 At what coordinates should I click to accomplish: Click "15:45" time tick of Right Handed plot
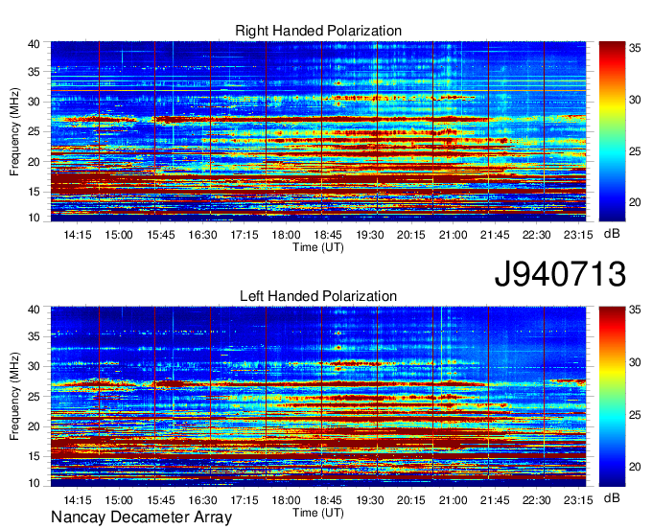click(x=161, y=235)
